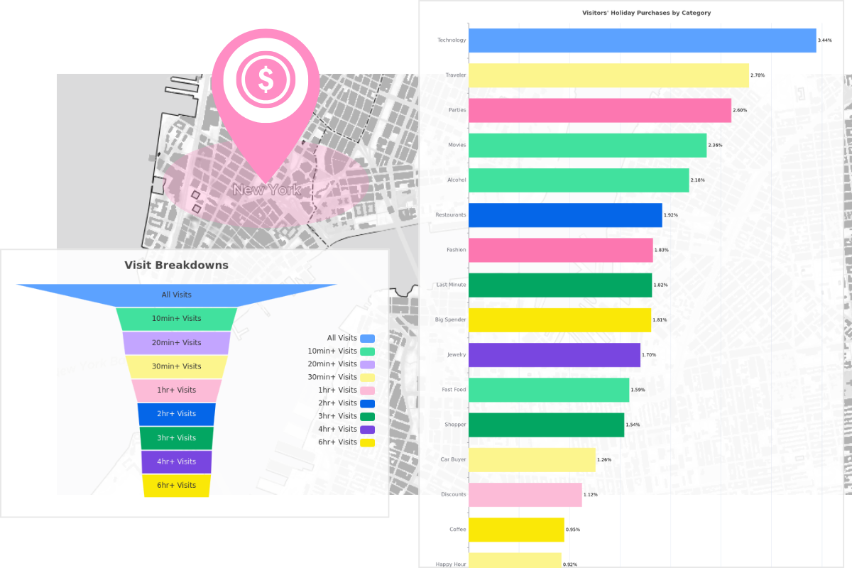Toggle the 10min+ Visits legend swatch
Image resolution: width=852 pixels, height=568 pixels.
point(367,351)
